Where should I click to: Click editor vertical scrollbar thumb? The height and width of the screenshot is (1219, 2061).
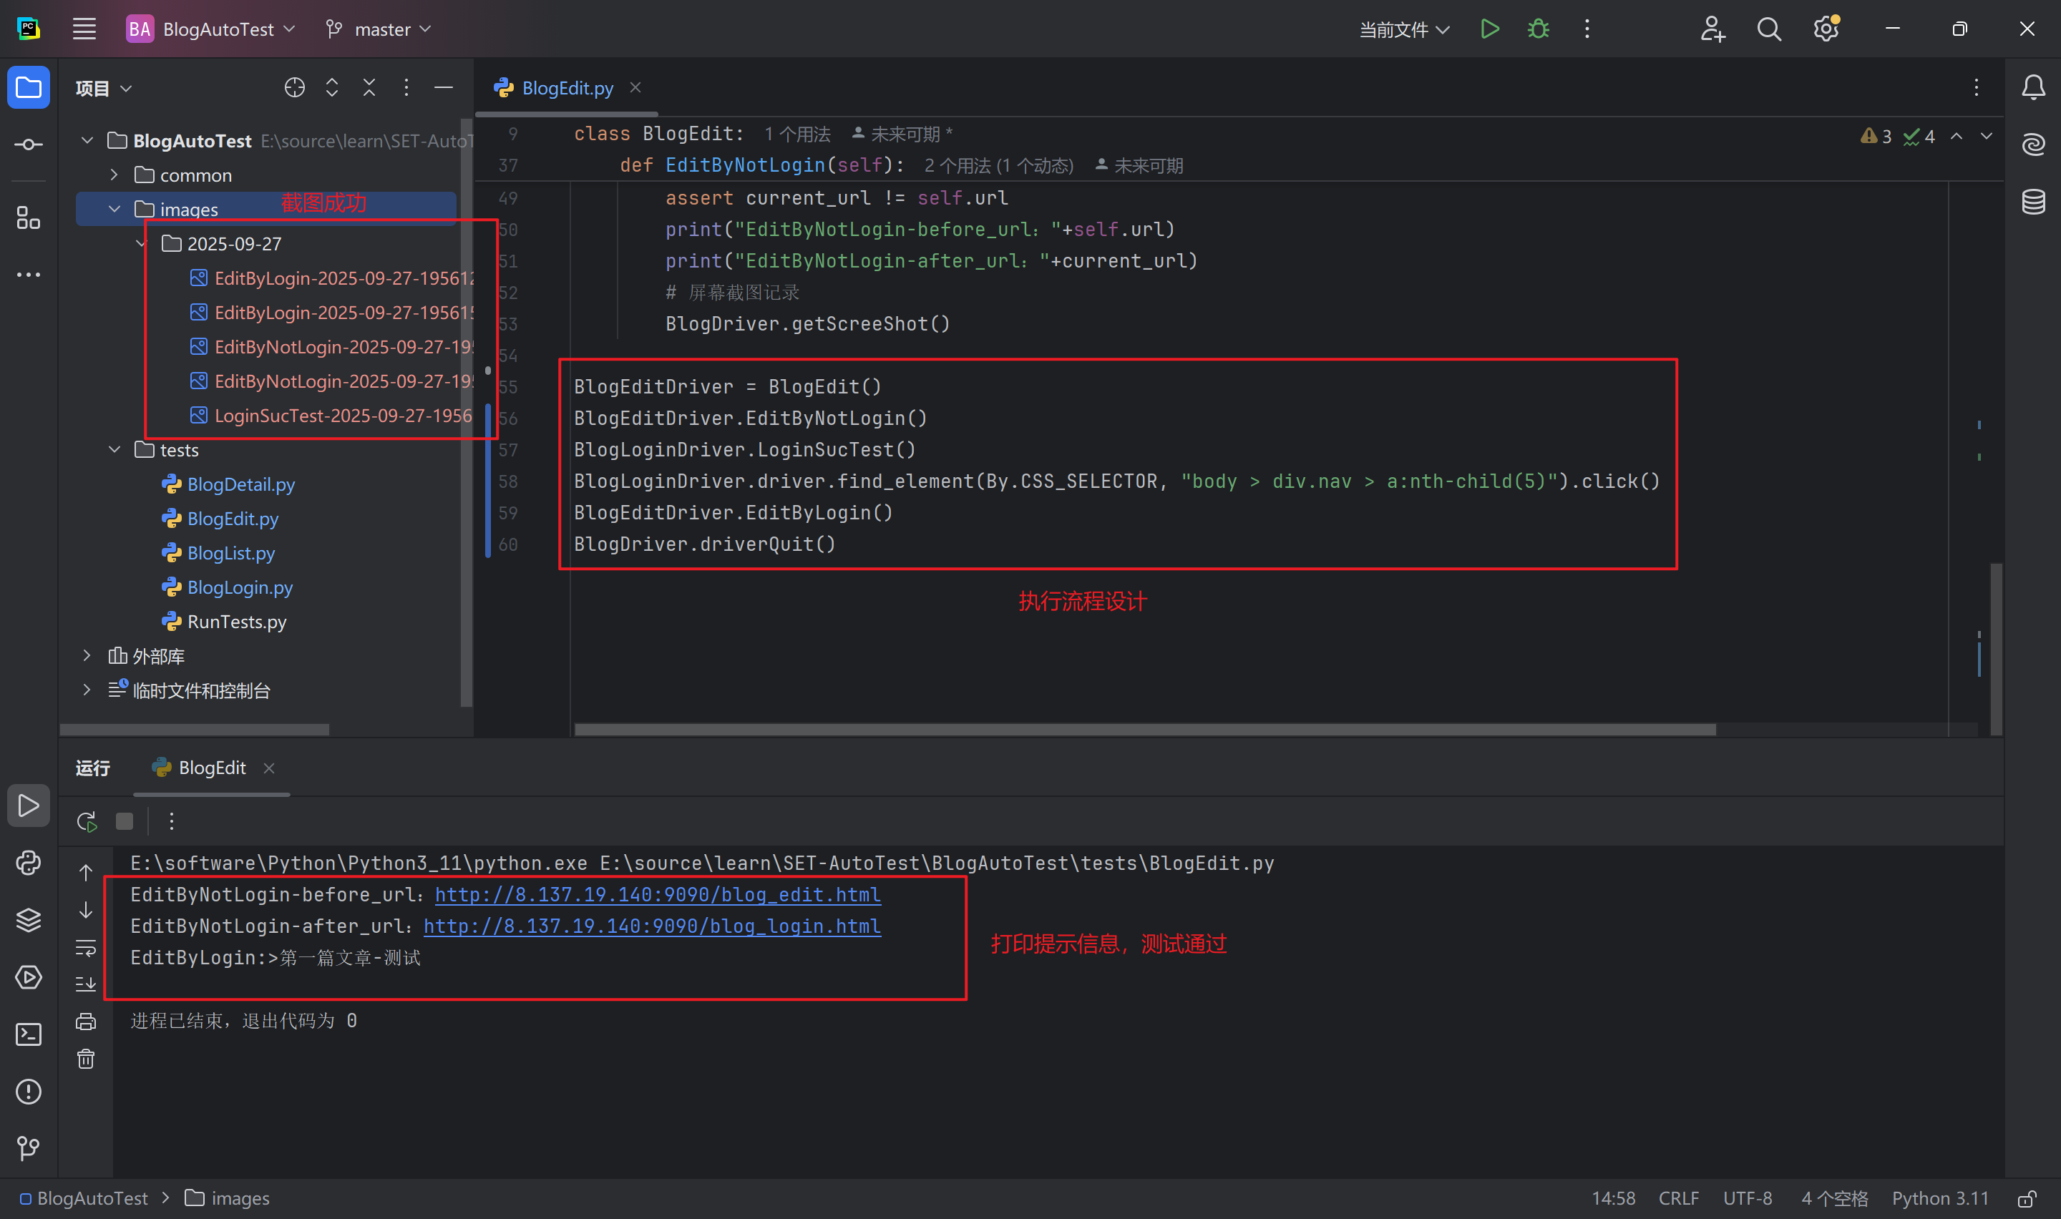(x=1995, y=649)
